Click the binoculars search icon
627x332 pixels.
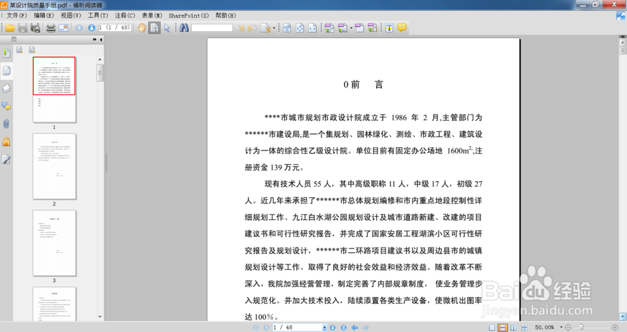click(184, 28)
